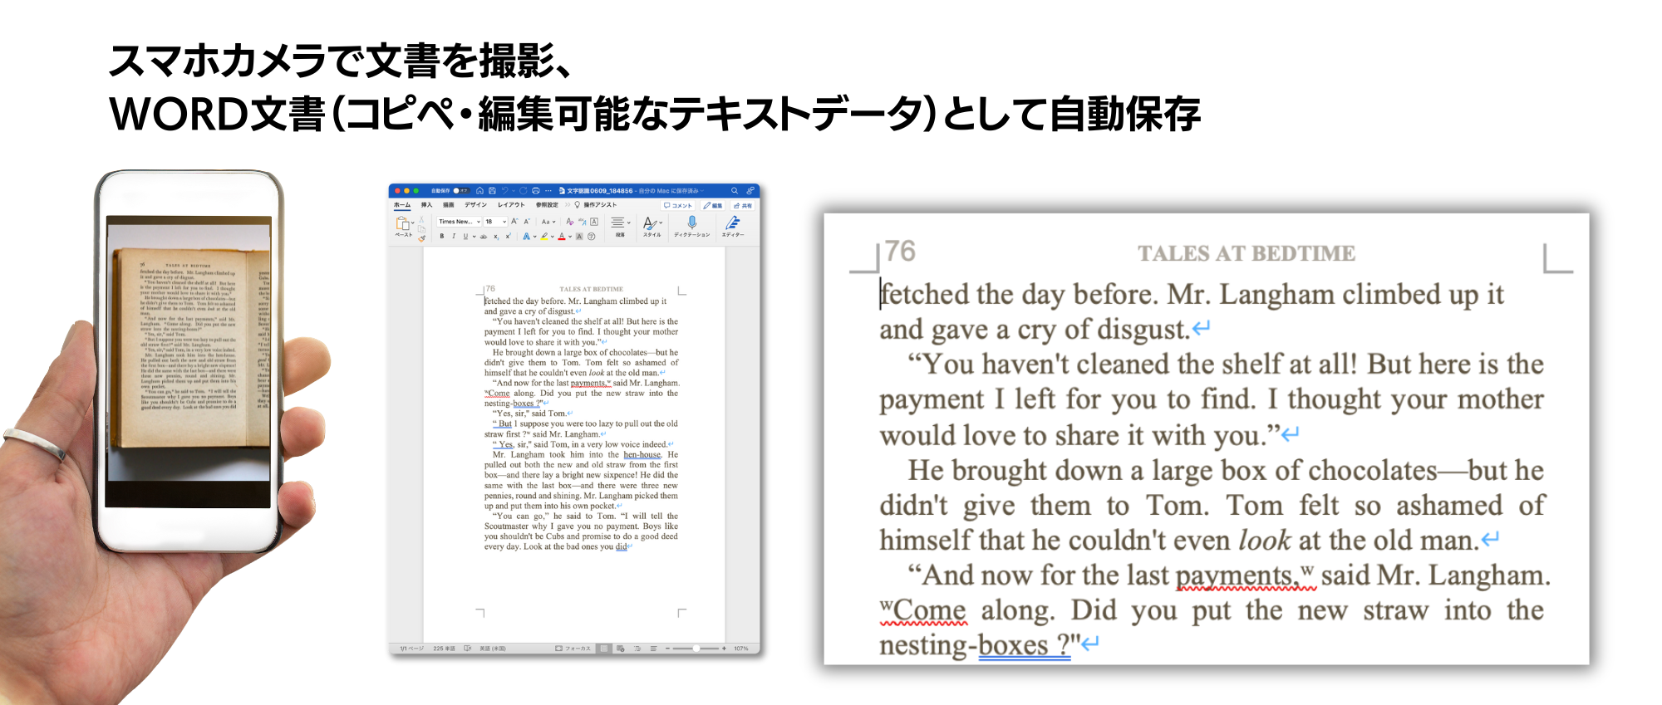Image resolution: width=1662 pixels, height=705 pixels.
Task: Open the デザイン ribbon tab
Action: (x=475, y=205)
